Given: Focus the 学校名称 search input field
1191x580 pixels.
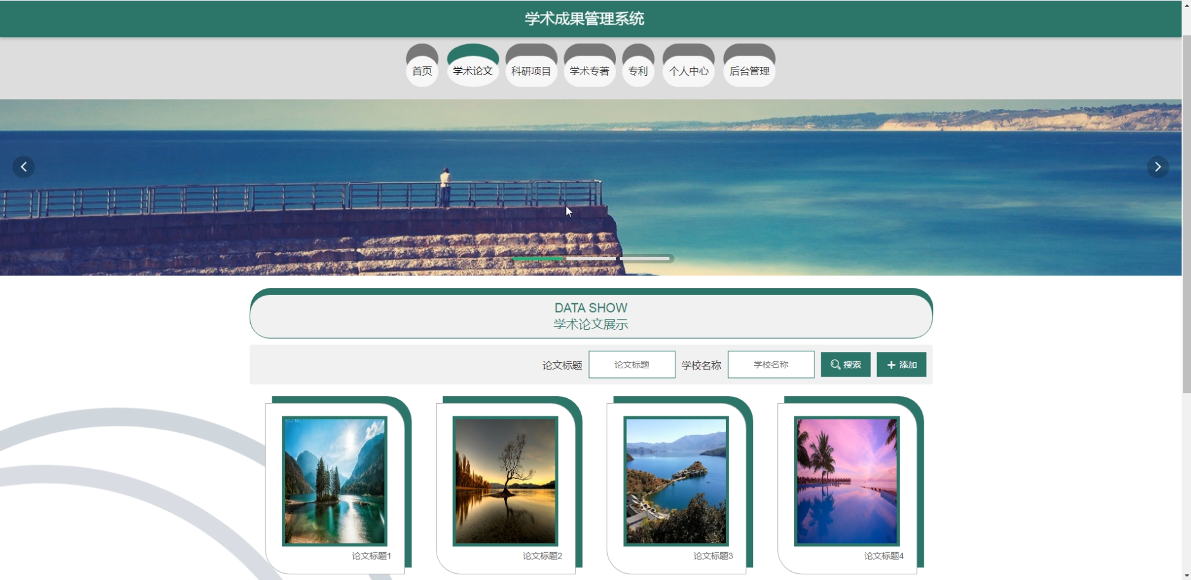Looking at the screenshot, I should point(771,365).
